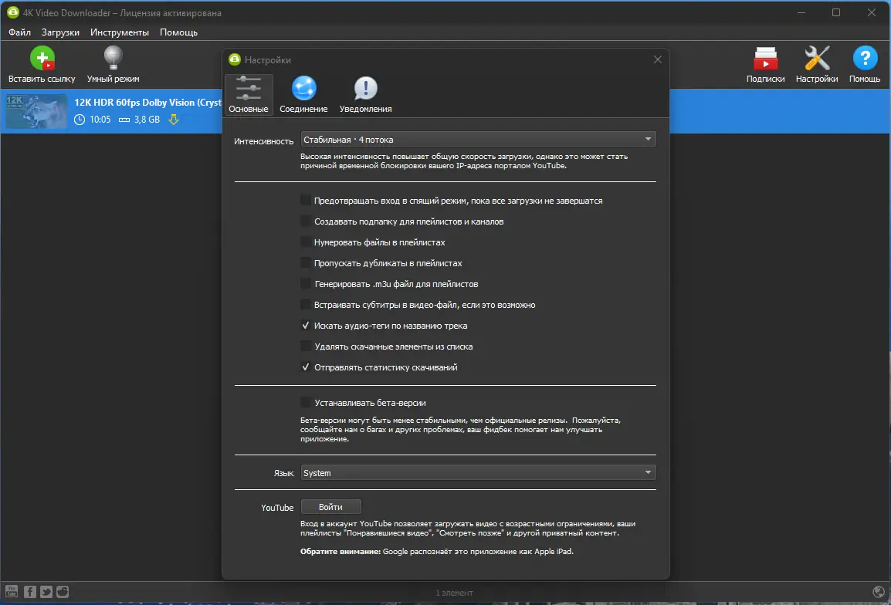
Task: Open the Help (Помощь) question mark icon
Action: (x=864, y=59)
